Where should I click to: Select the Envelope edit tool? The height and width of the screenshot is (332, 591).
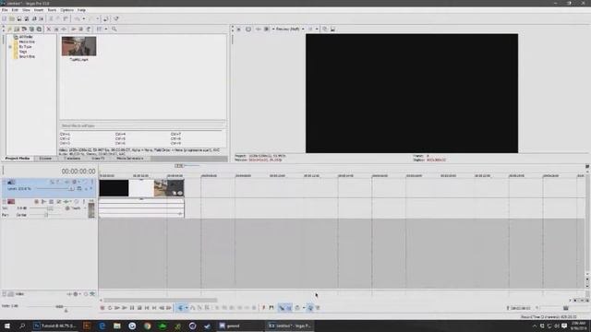pyautogui.click(x=193, y=308)
